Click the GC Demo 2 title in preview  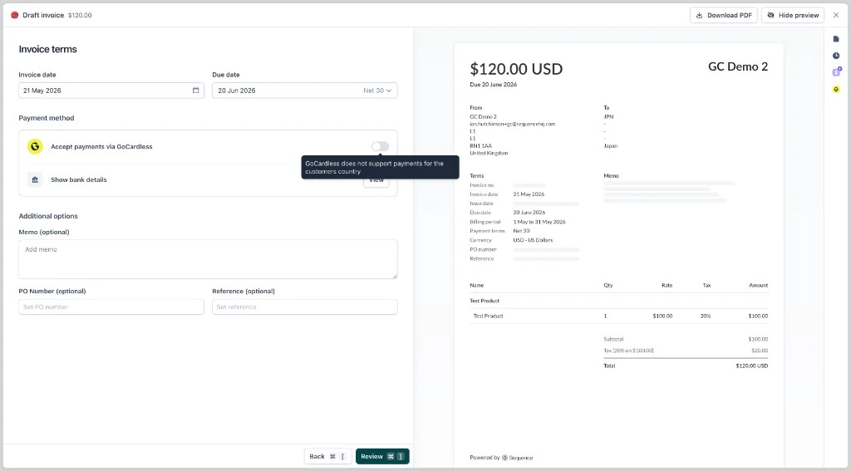738,66
